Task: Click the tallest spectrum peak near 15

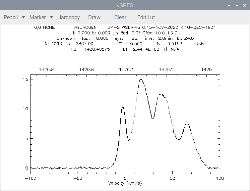Action: pyautogui.click(x=141, y=79)
